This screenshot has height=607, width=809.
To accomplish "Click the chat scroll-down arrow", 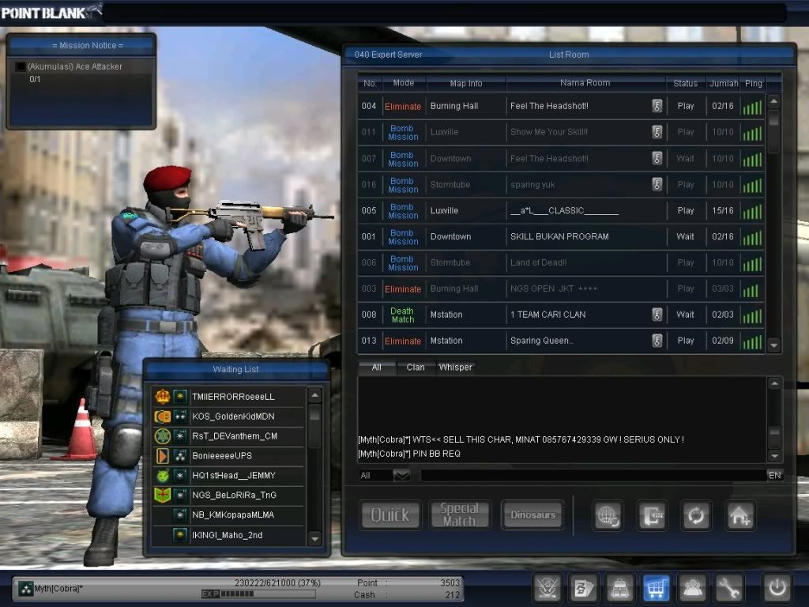I will coord(774,455).
